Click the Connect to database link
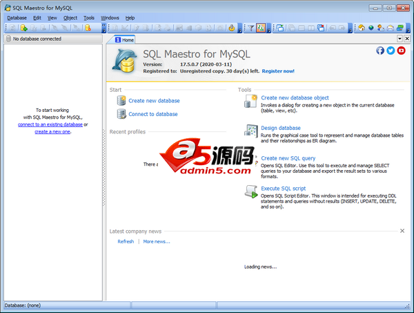The width and height of the screenshot is (414, 313). (153, 114)
